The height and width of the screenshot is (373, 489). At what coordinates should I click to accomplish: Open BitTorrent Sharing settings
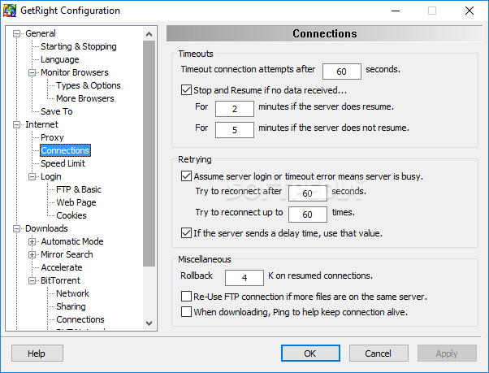coord(71,306)
